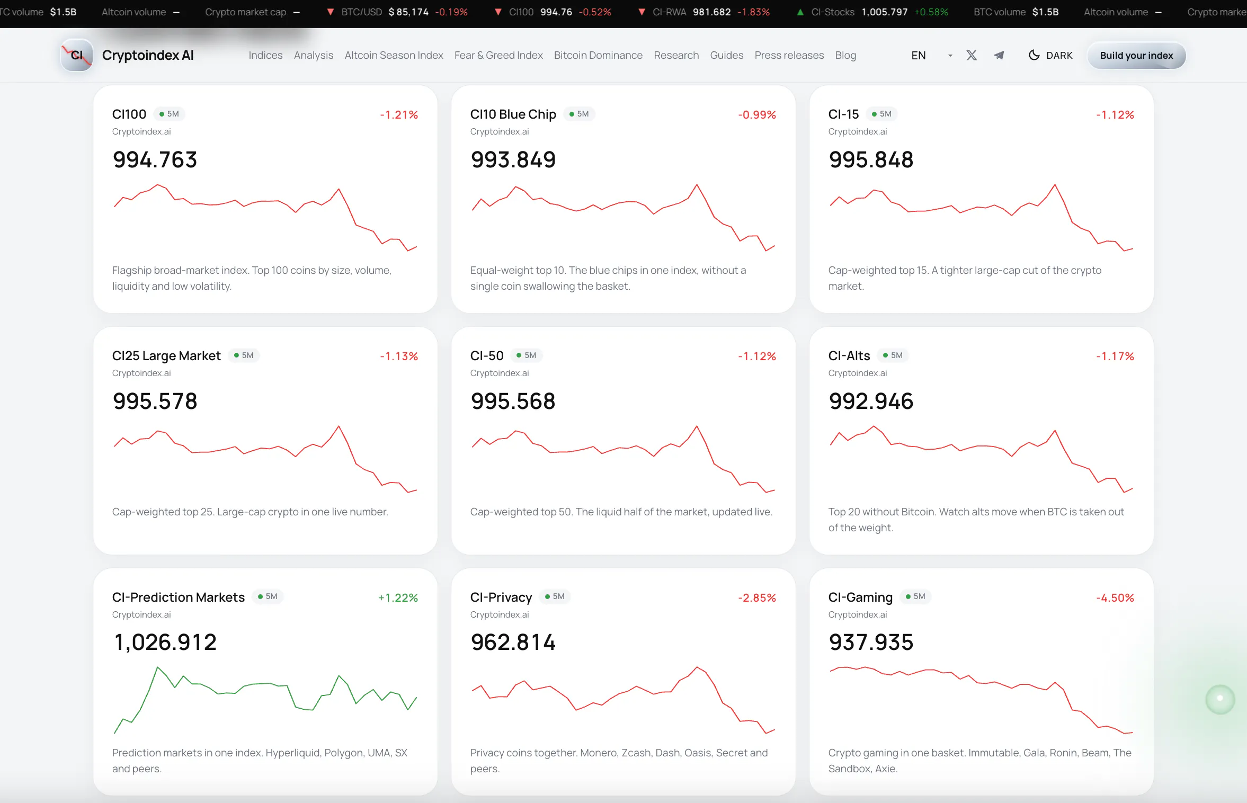Toggle DARK theme mode

click(x=1050, y=55)
